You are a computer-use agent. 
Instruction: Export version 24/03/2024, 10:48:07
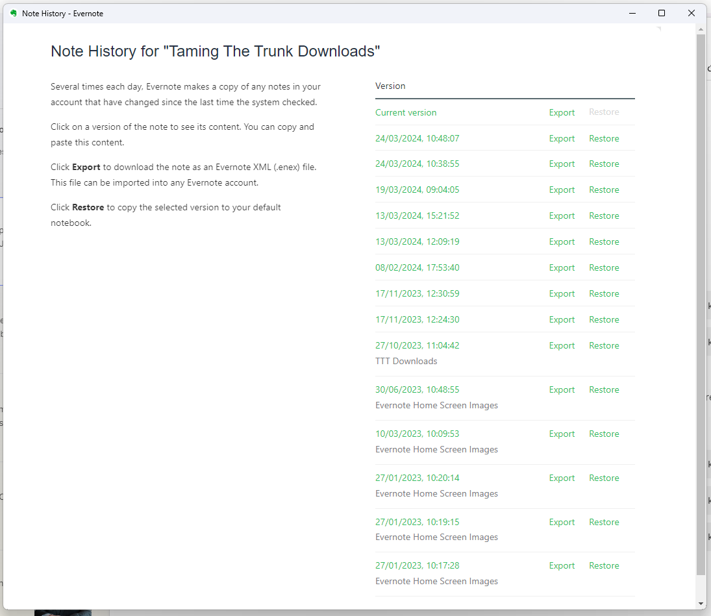[x=562, y=138]
